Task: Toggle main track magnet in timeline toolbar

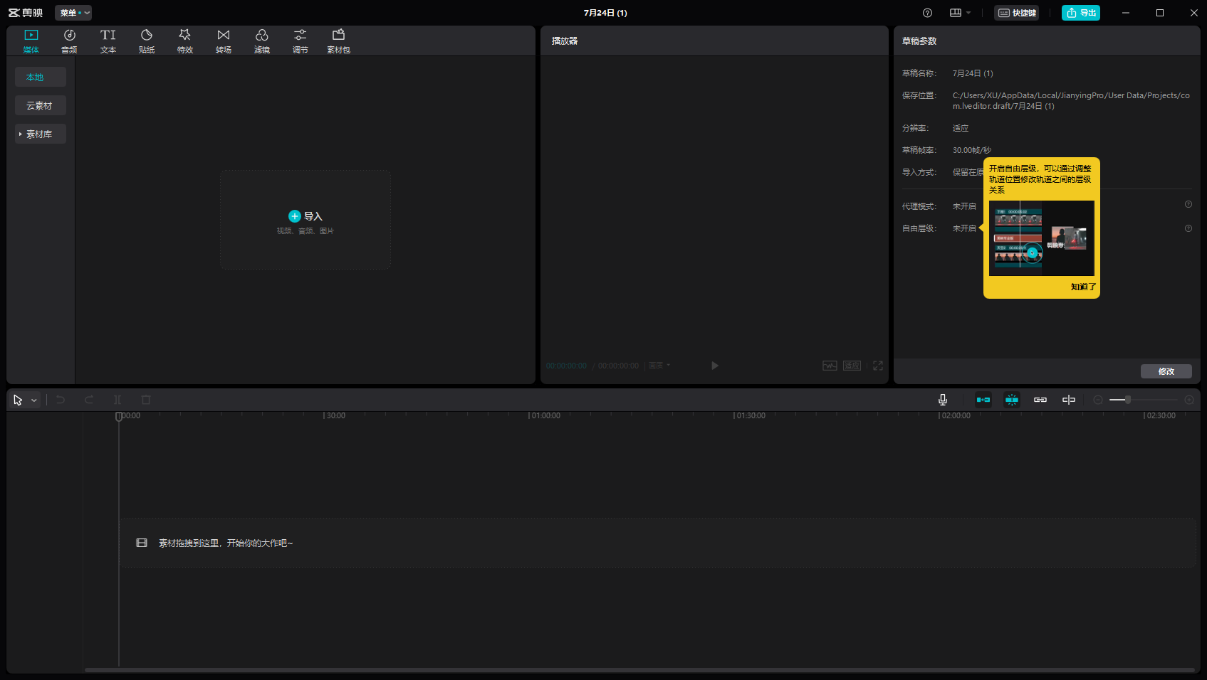Action: click(x=983, y=400)
